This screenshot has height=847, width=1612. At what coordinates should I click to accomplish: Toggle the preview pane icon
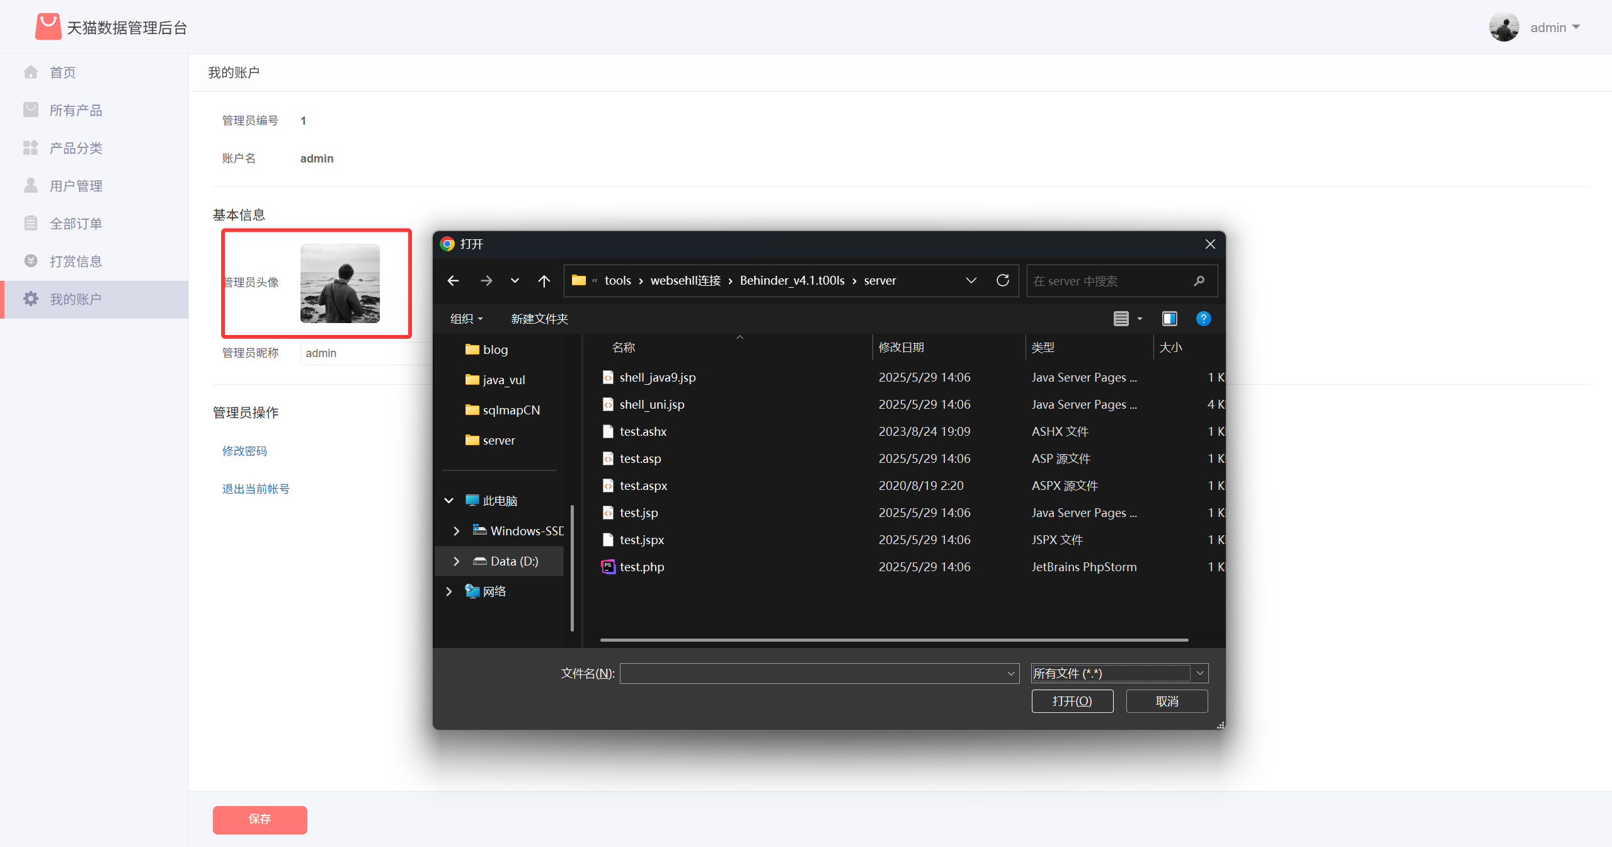(1169, 319)
